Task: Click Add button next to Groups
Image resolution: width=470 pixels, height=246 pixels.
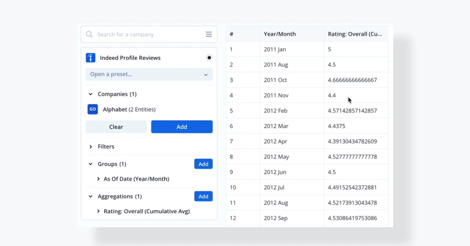Action: coord(203,164)
